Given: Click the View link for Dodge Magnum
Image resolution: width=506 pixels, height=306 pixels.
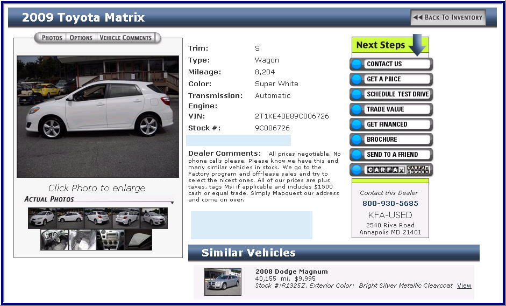Looking at the screenshot, I should click(x=464, y=286).
